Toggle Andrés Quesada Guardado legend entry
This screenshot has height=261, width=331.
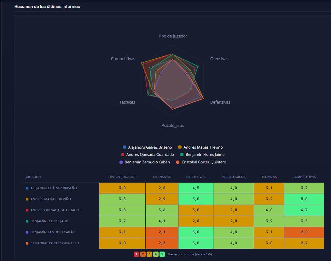click(x=147, y=155)
